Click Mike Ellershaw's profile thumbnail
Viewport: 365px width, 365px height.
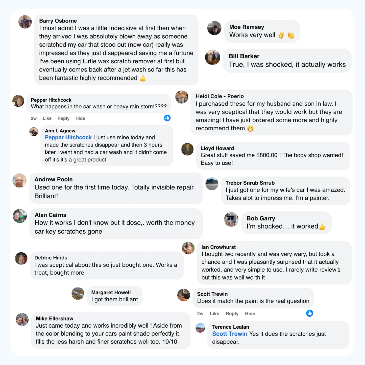(22, 320)
